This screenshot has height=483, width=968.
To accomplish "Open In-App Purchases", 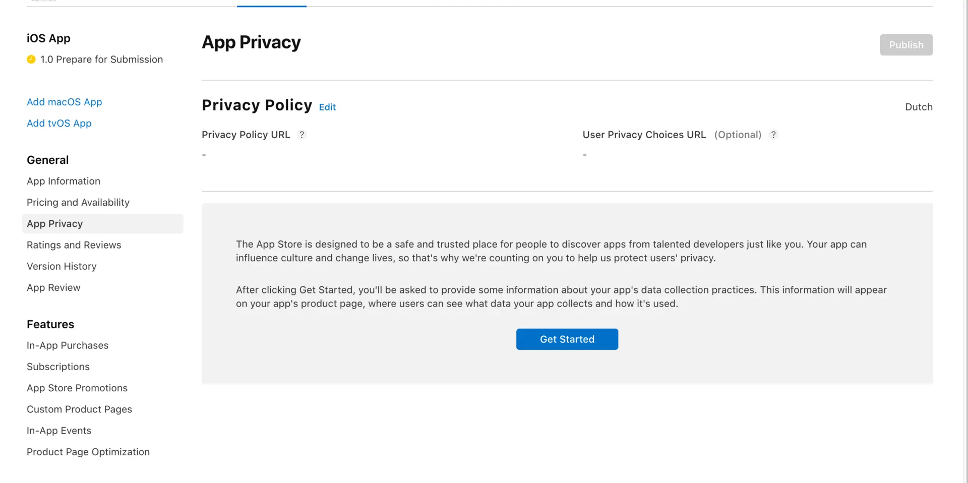I will pyautogui.click(x=68, y=345).
